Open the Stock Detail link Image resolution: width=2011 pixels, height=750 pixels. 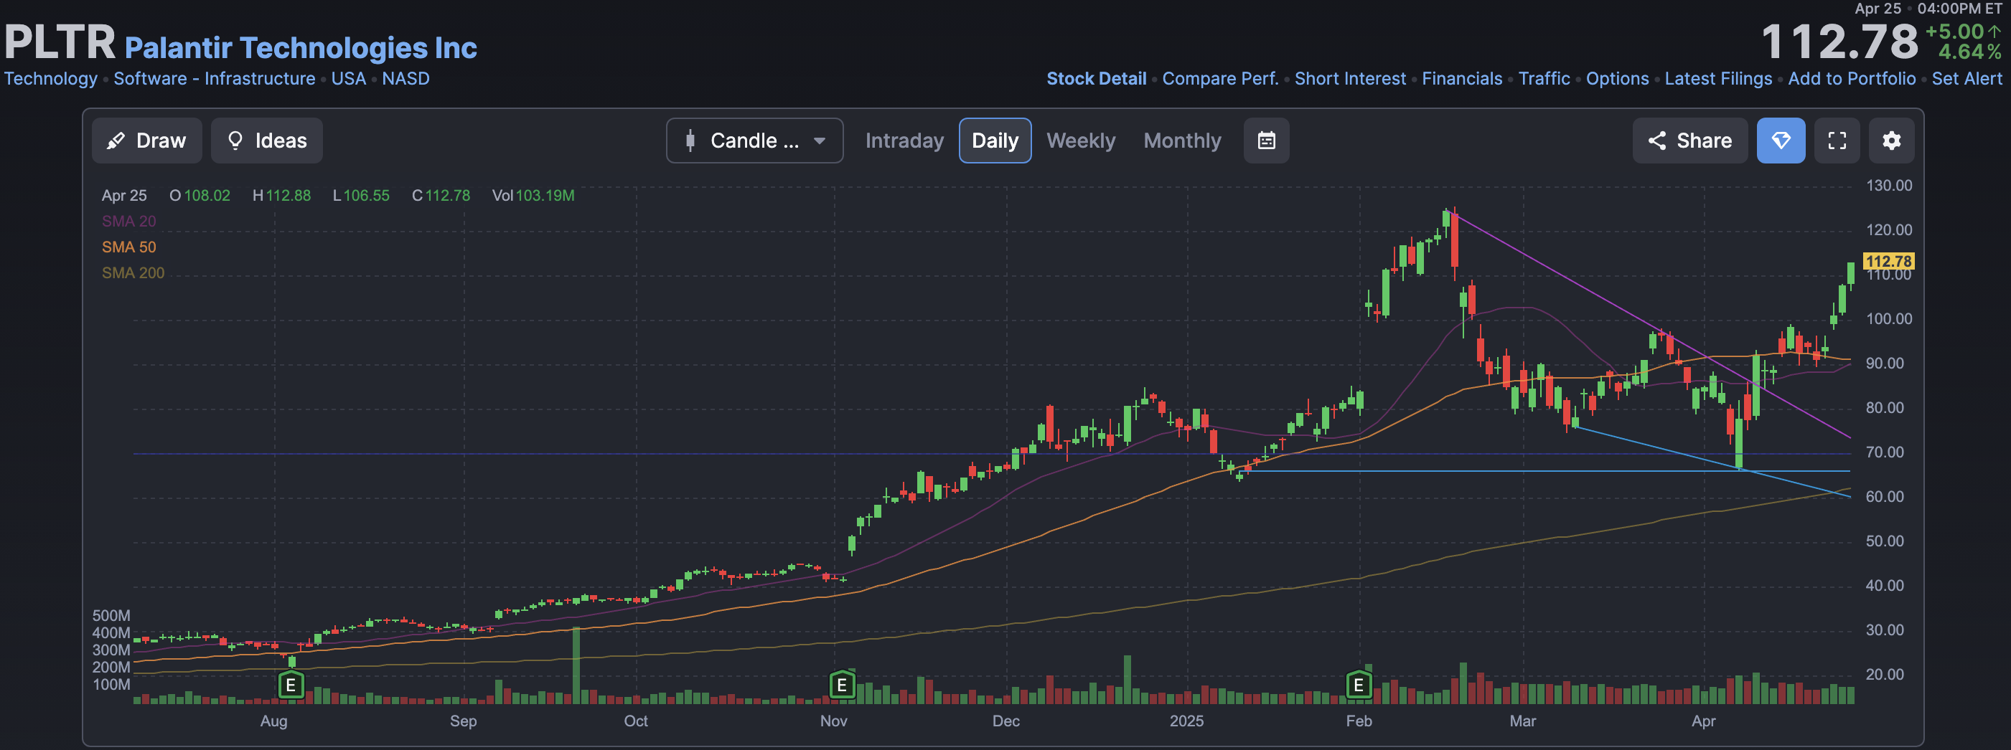click(1096, 79)
